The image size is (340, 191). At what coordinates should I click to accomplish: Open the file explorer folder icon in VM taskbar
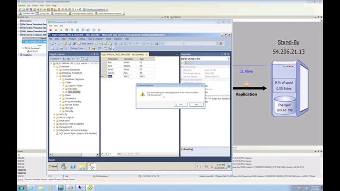[82, 167]
